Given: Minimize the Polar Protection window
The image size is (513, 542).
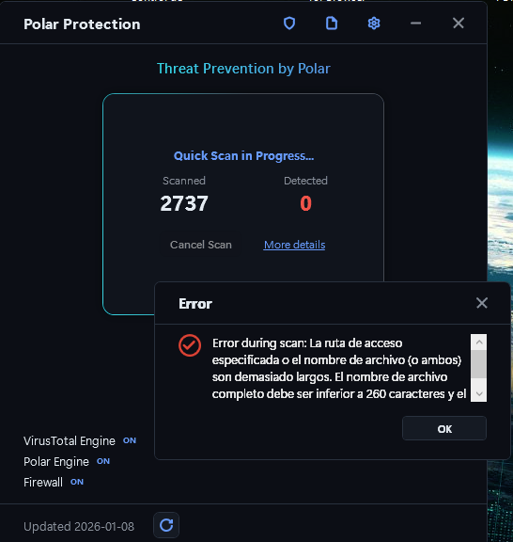Looking at the screenshot, I should [415, 24].
